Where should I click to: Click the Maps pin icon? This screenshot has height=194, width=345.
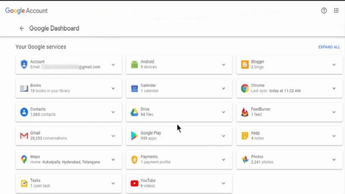tap(24, 160)
